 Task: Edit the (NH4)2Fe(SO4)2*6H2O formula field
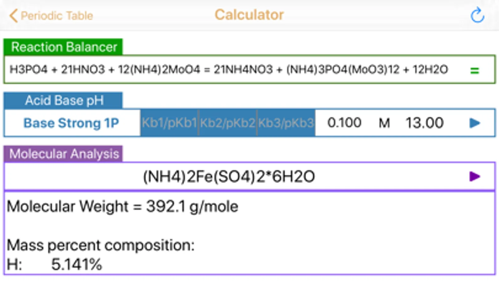pyautogui.click(x=229, y=177)
